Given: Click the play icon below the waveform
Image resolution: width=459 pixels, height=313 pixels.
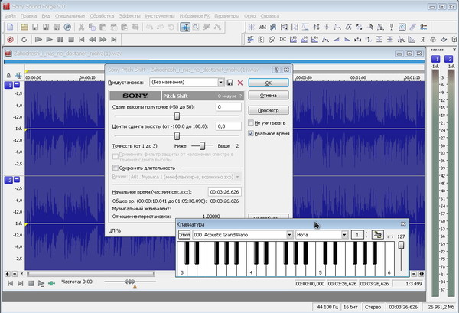Looking at the screenshot, I should [x=41, y=283].
